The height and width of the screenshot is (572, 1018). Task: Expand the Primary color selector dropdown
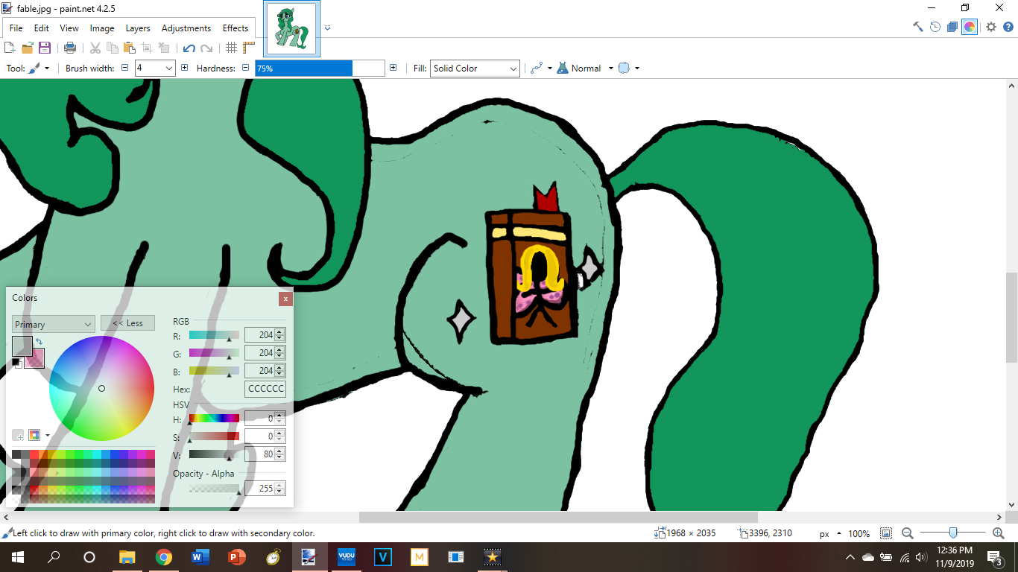[53, 324]
